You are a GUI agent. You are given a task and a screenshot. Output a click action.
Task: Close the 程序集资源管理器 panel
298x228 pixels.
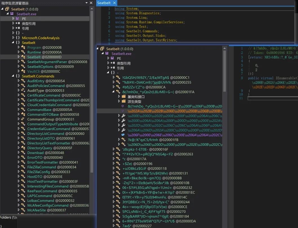(91, 3)
